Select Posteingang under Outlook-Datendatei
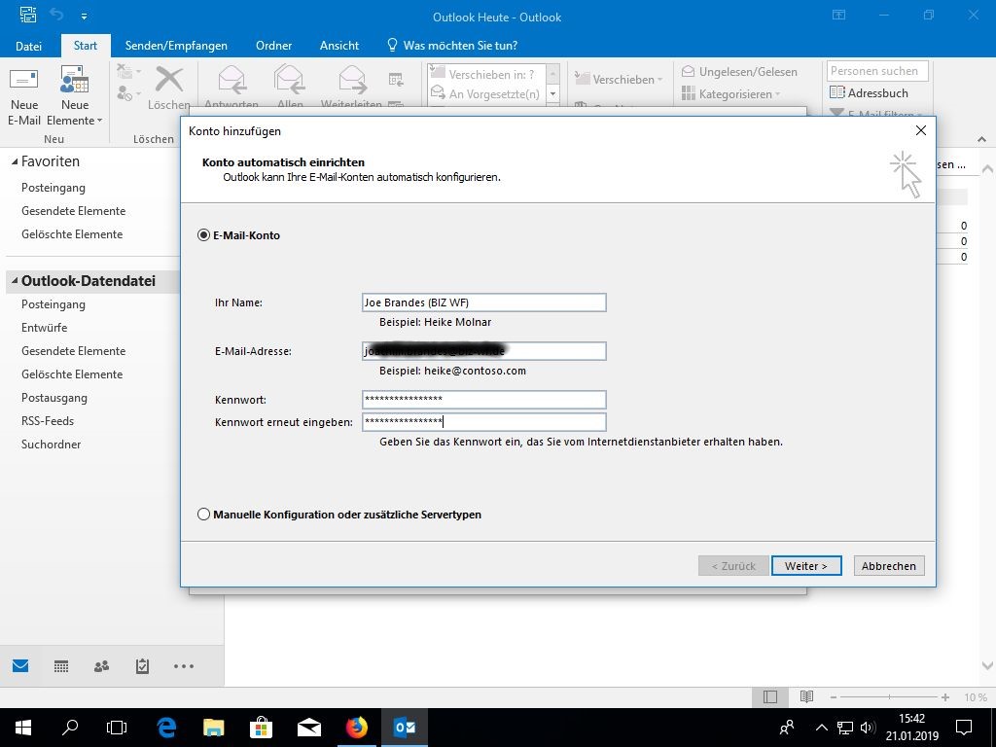Image resolution: width=996 pixels, height=747 pixels. tap(53, 304)
